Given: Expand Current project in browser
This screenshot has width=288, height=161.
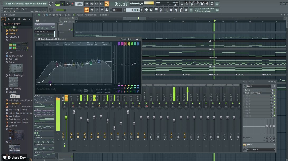Looking at the screenshot, I should (x=13, y=24).
